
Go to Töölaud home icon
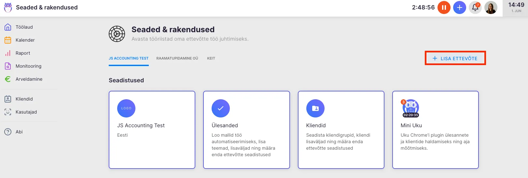coord(8,27)
